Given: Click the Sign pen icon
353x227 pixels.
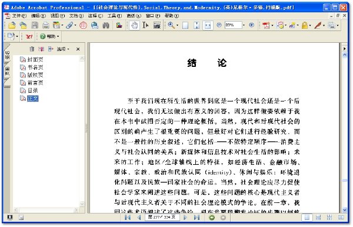Looking at the screenshot, I should tap(318, 25).
